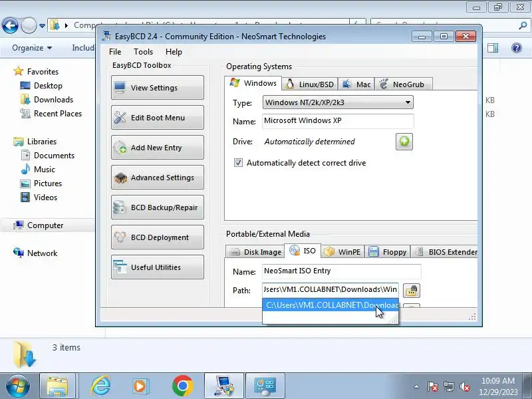This screenshot has height=399, width=532.
Task: Click the browse for ISO file icon
Action: point(412,291)
